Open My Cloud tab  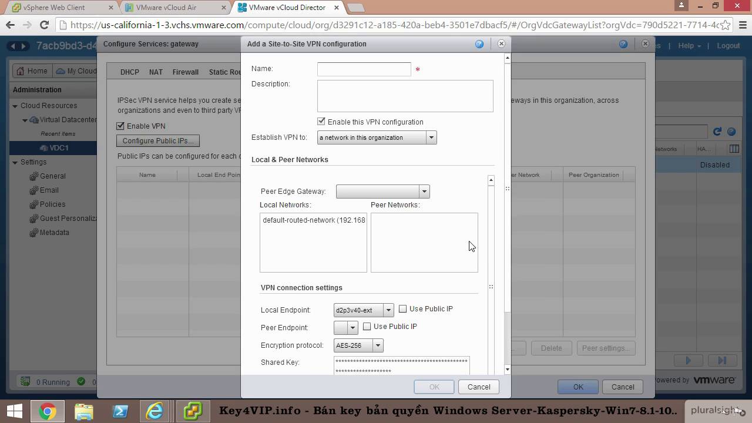point(75,71)
